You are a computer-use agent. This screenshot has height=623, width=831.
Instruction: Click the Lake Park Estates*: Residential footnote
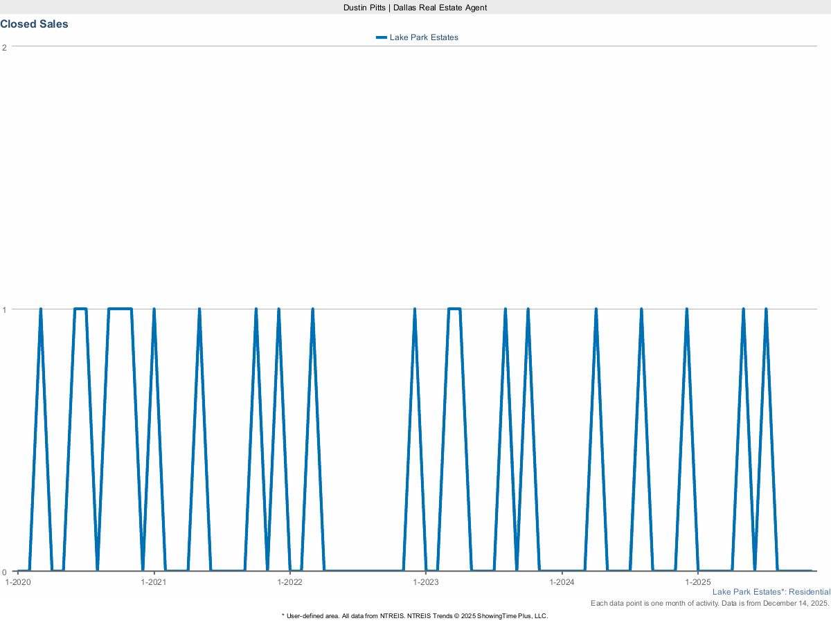[771, 593]
